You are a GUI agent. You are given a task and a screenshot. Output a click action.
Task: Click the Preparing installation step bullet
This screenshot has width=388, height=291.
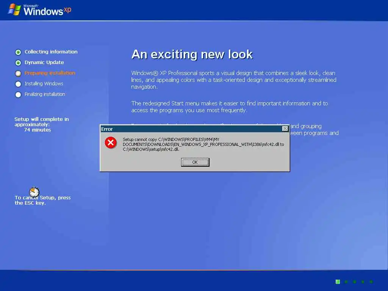pyautogui.click(x=18, y=74)
